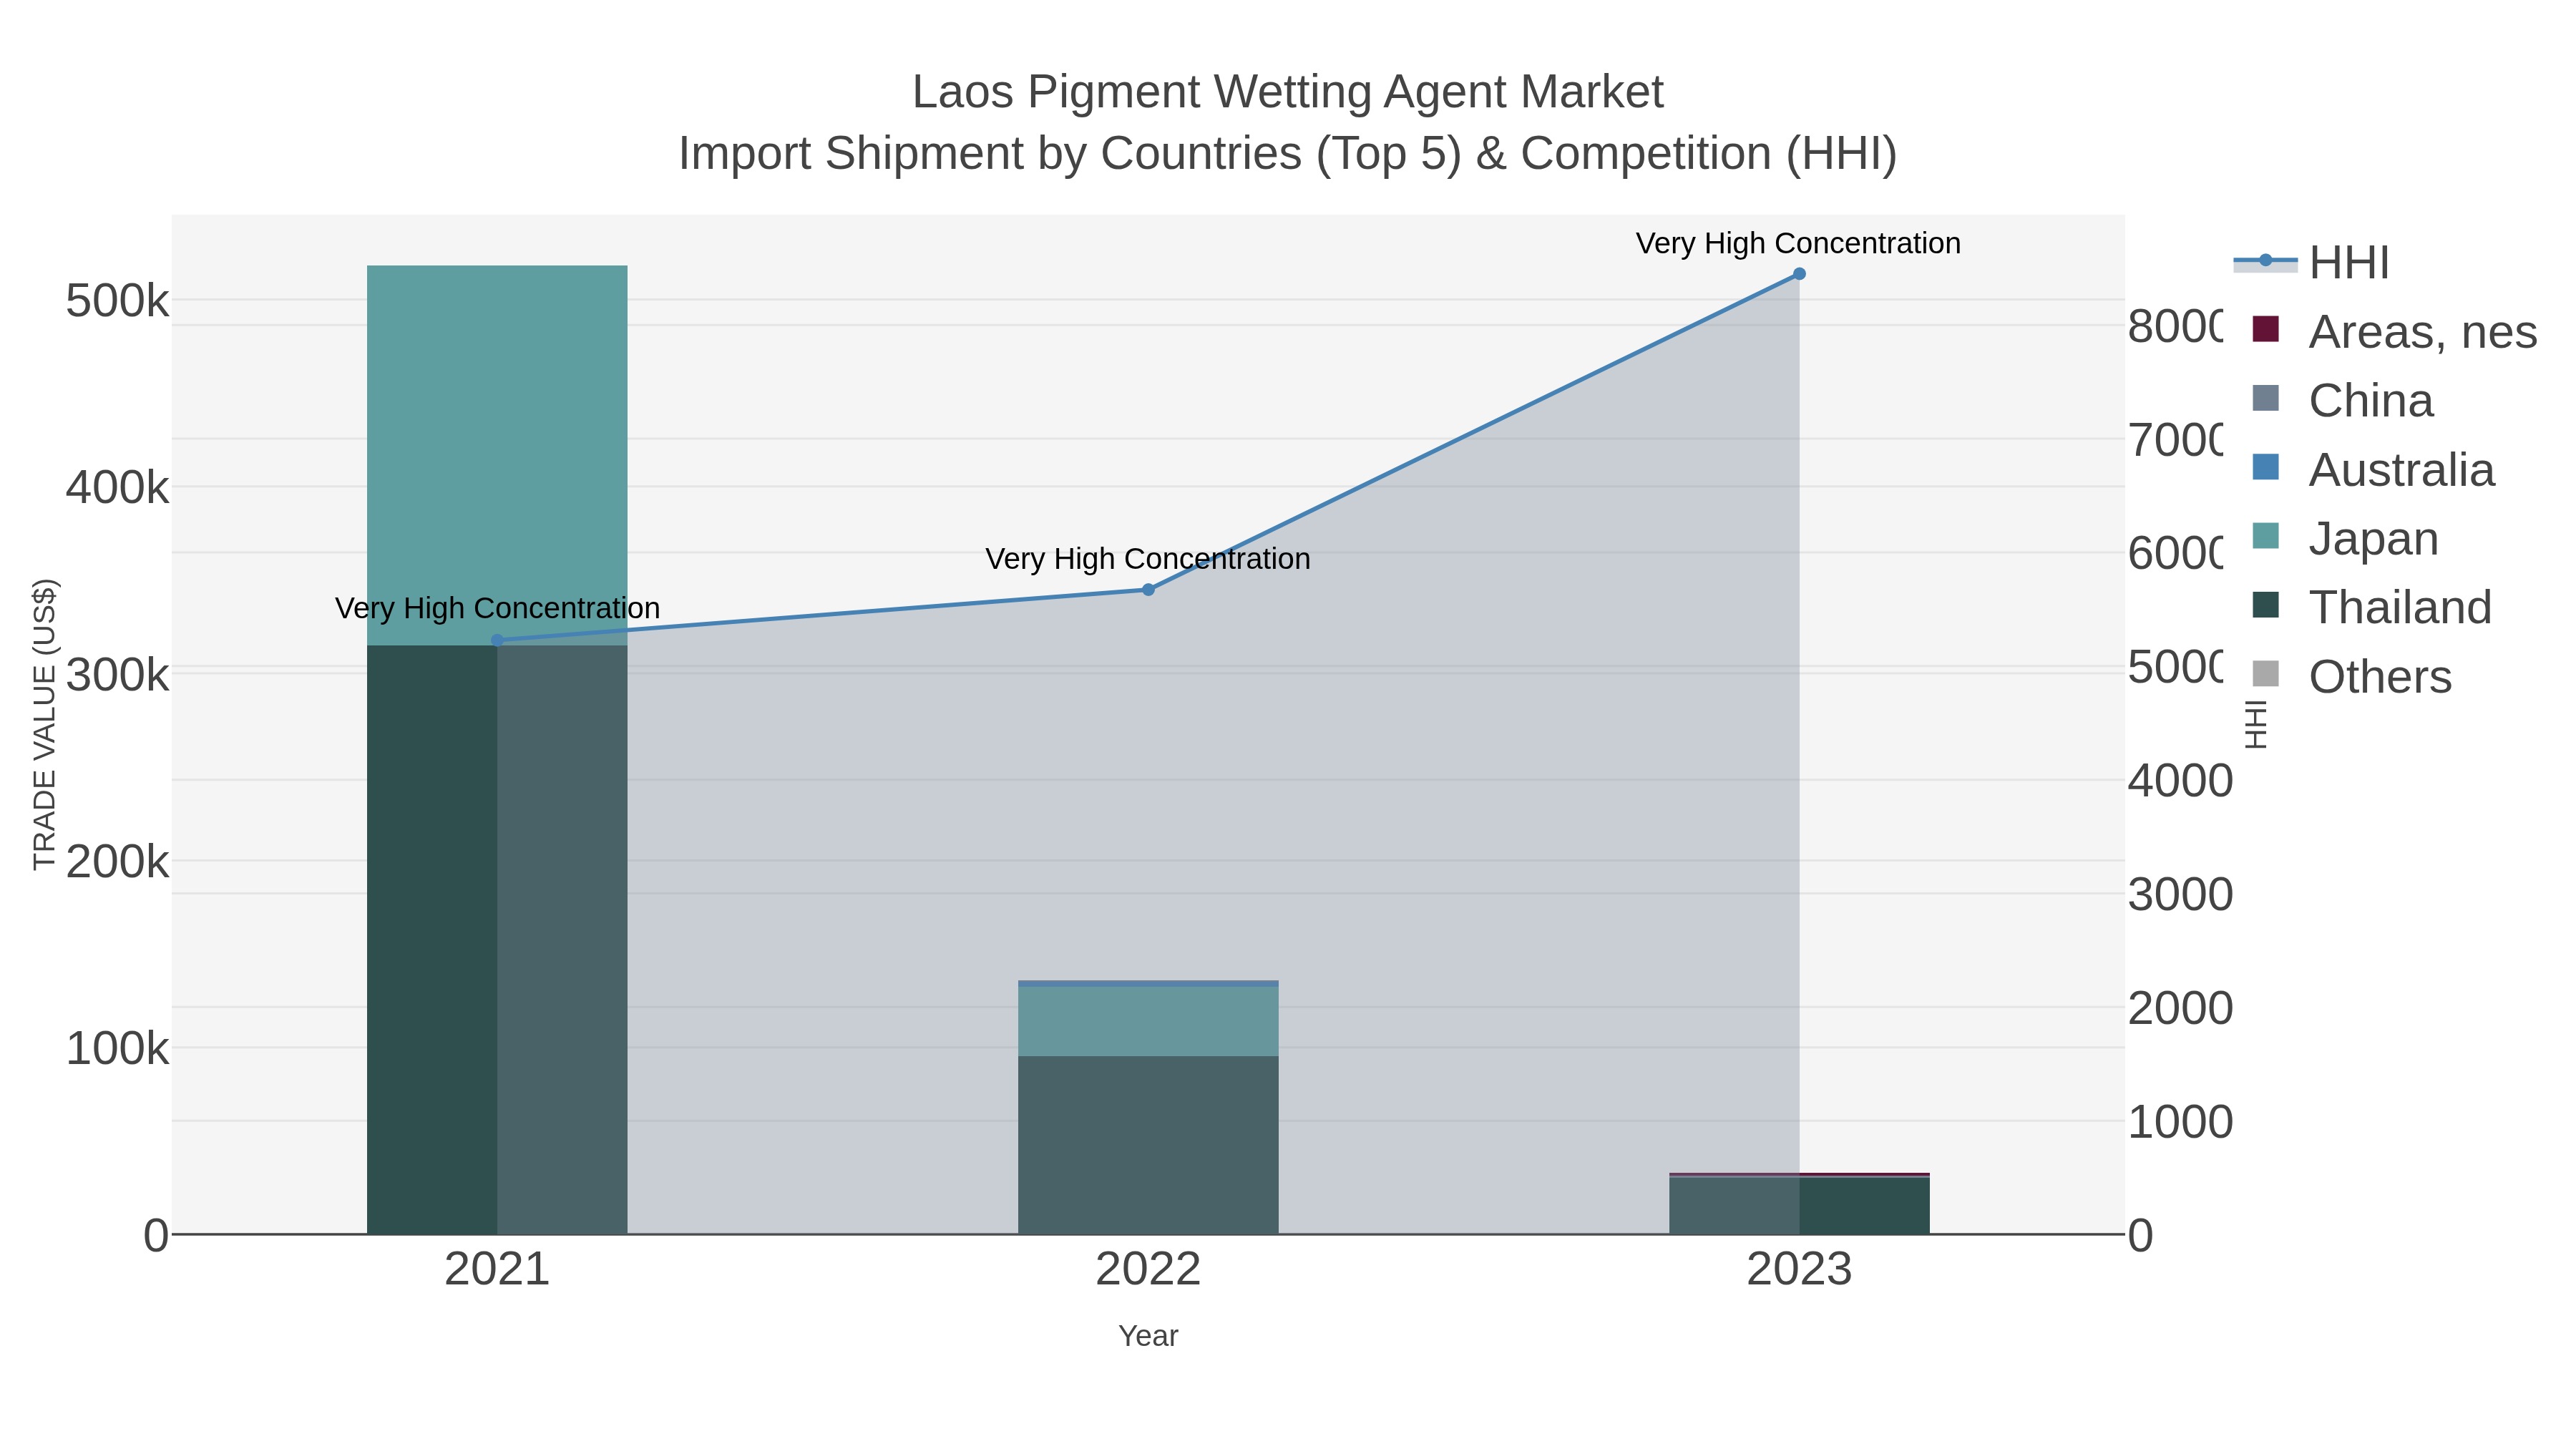Click the 2021 Very High Concentration annotation
The width and height of the screenshot is (2576, 1449).
(x=497, y=608)
